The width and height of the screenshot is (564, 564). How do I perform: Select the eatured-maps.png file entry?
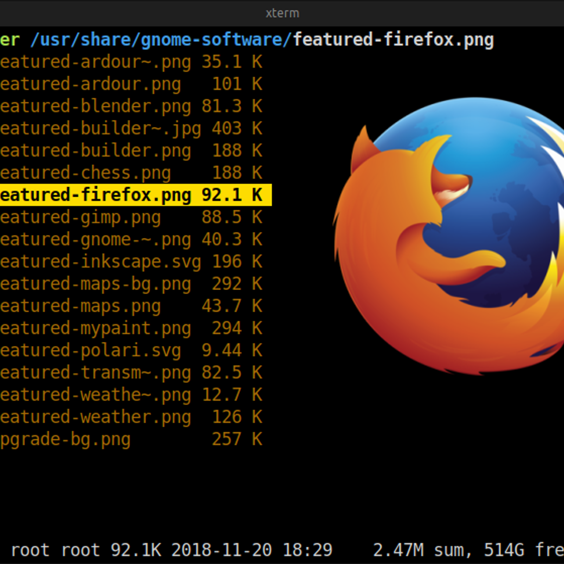coord(136,306)
